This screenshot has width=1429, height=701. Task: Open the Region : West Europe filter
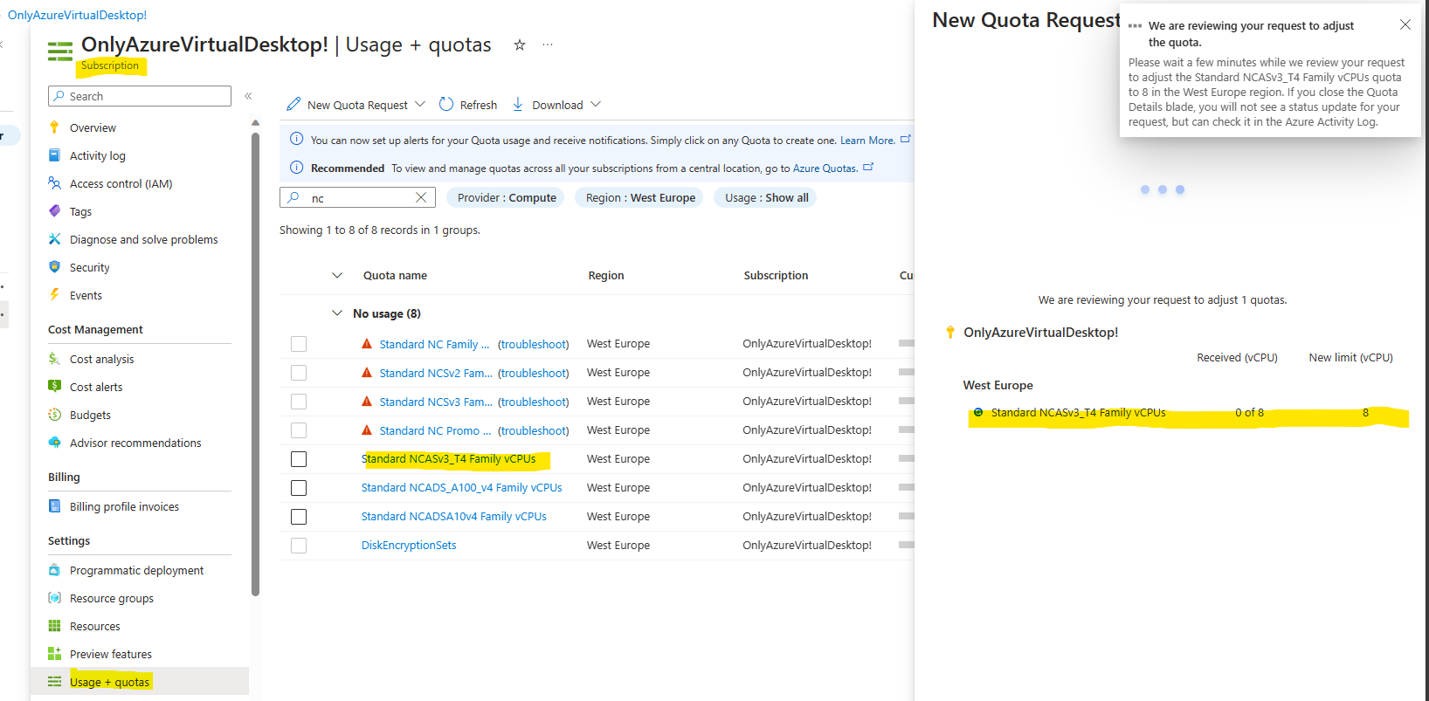(640, 197)
